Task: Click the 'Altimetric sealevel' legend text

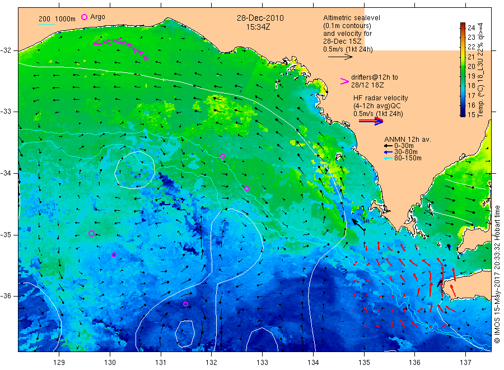Action: 352,18
